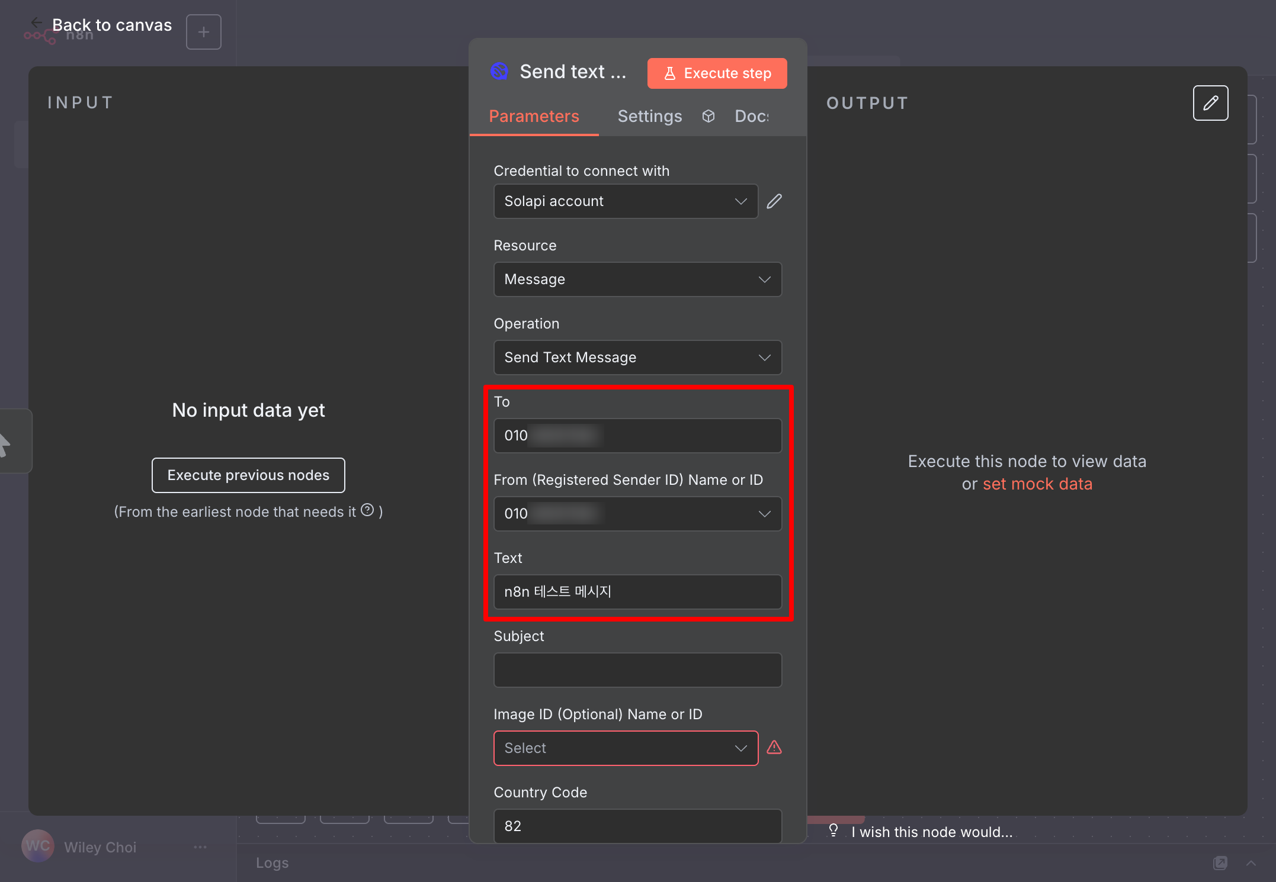The height and width of the screenshot is (882, 1276).
Task: Edit credential with pencil icon
Action: [x=774, y=201]
